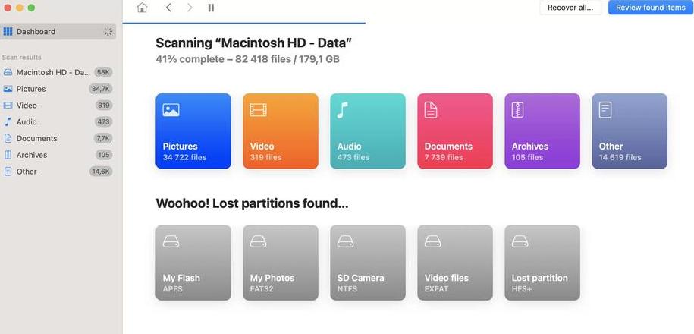Open the purple Archives category tile

pyautogui.click(x=542, y=131)
